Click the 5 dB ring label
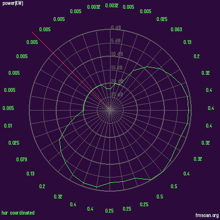 point(116,41)
